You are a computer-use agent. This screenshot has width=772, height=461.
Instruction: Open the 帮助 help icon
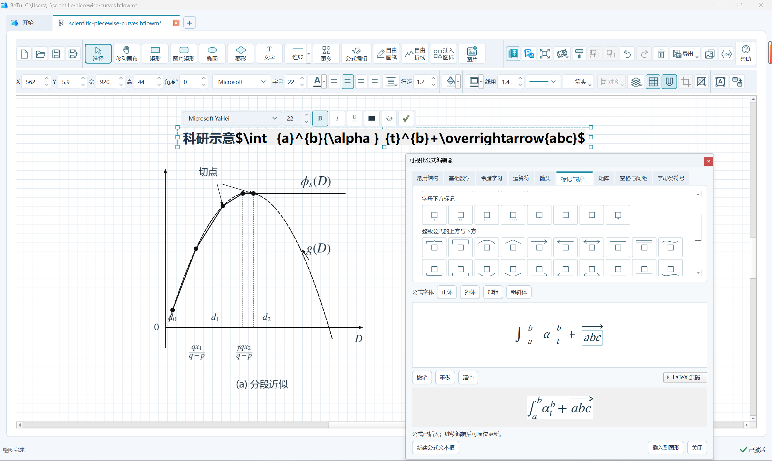tap(745, 54)
